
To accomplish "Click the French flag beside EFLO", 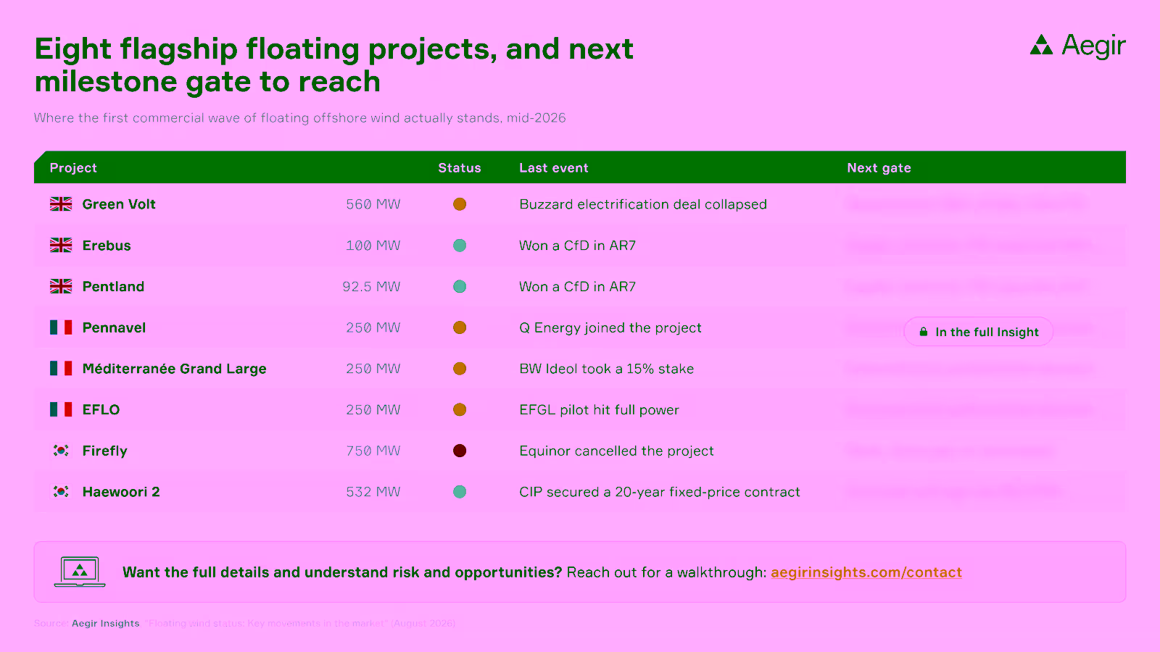I will click(x=61, y=409).
